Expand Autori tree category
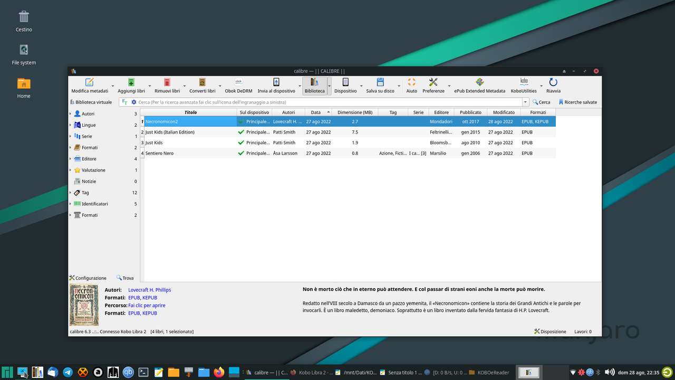 coord(71,113)
